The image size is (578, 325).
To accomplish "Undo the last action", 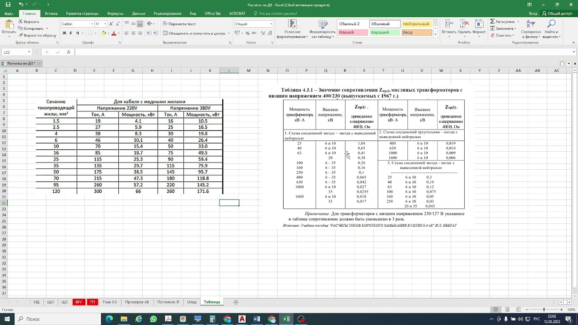I will point(21,5).
